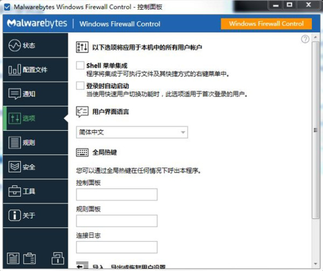The height and width of the screenshot is (271, 323).
Task: Click the language section speech icon
Action: click(82, 112)
